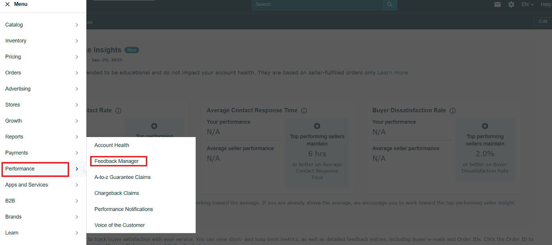Expand the B2B menu chevron
This screenshot has height=245, width=552.
coord(77,201)
